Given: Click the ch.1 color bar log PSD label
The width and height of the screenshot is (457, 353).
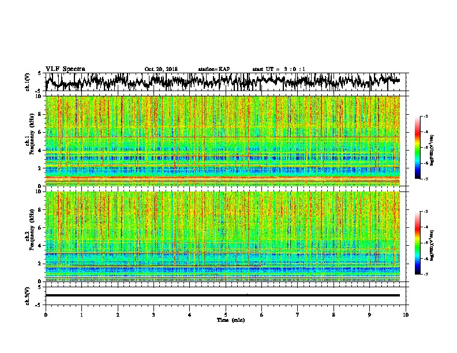Looking at the screenshot, I should coord(432,151).
